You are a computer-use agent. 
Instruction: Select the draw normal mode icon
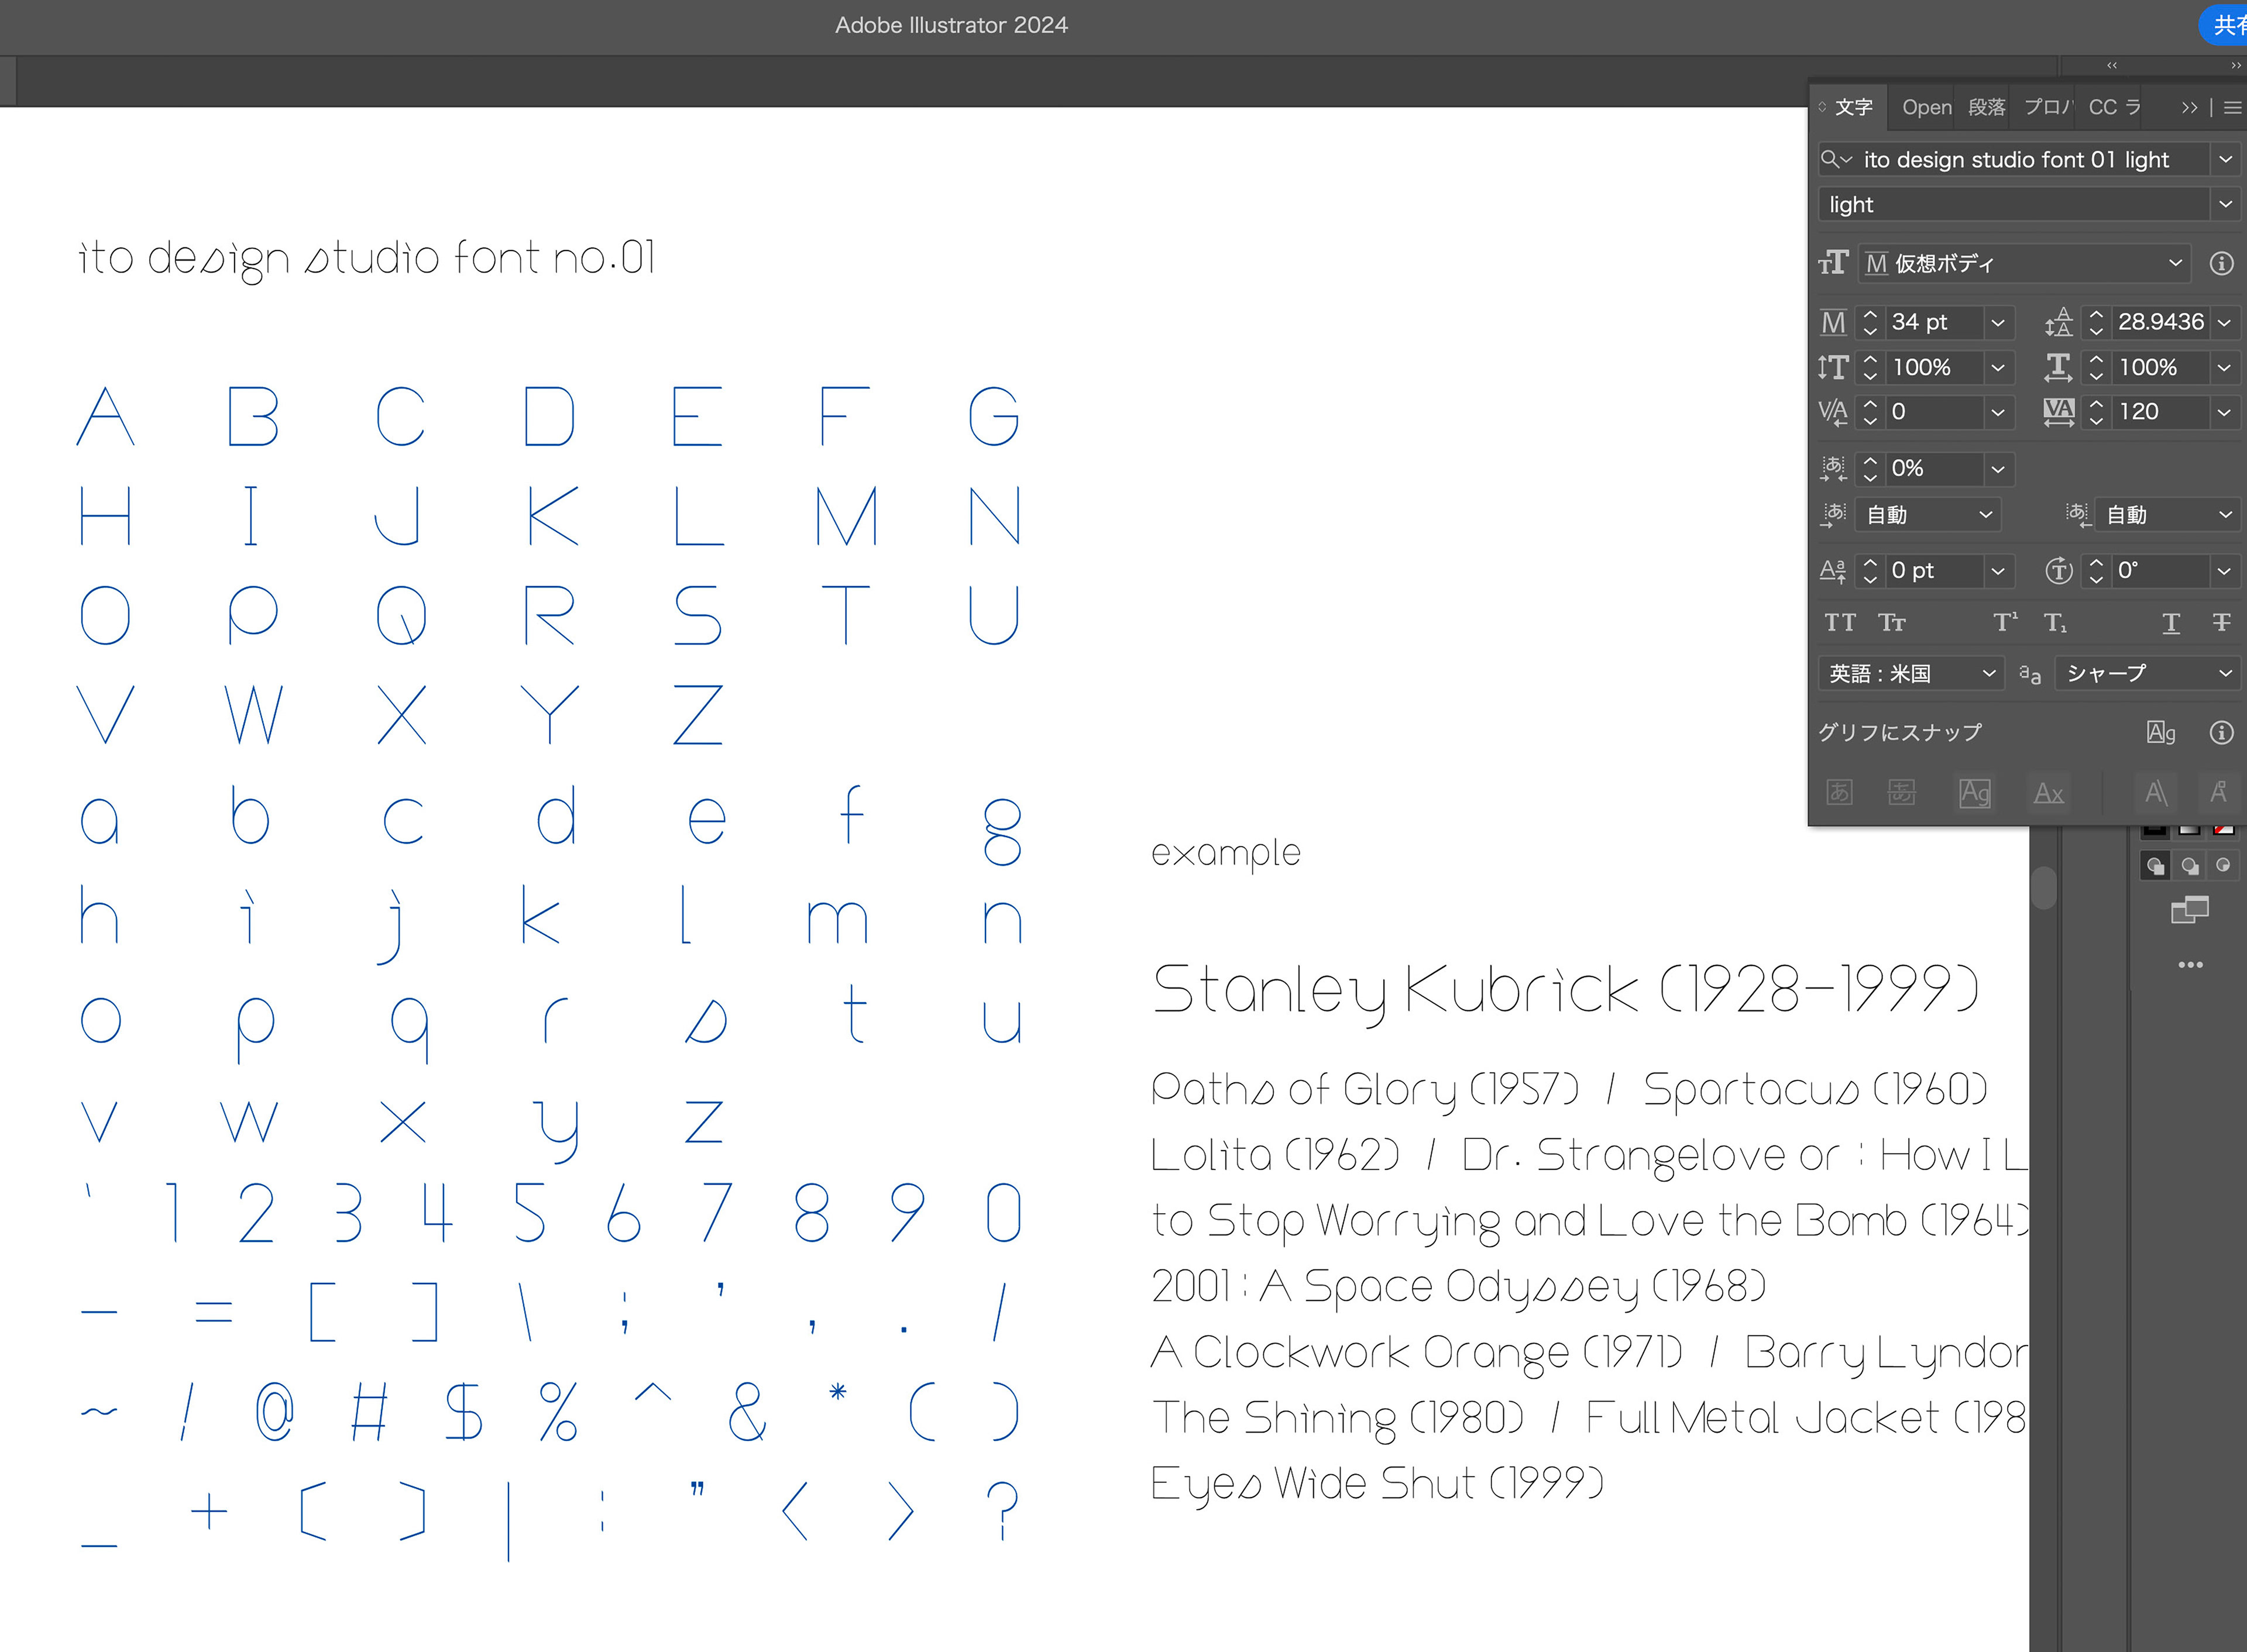pos(2155,866)
